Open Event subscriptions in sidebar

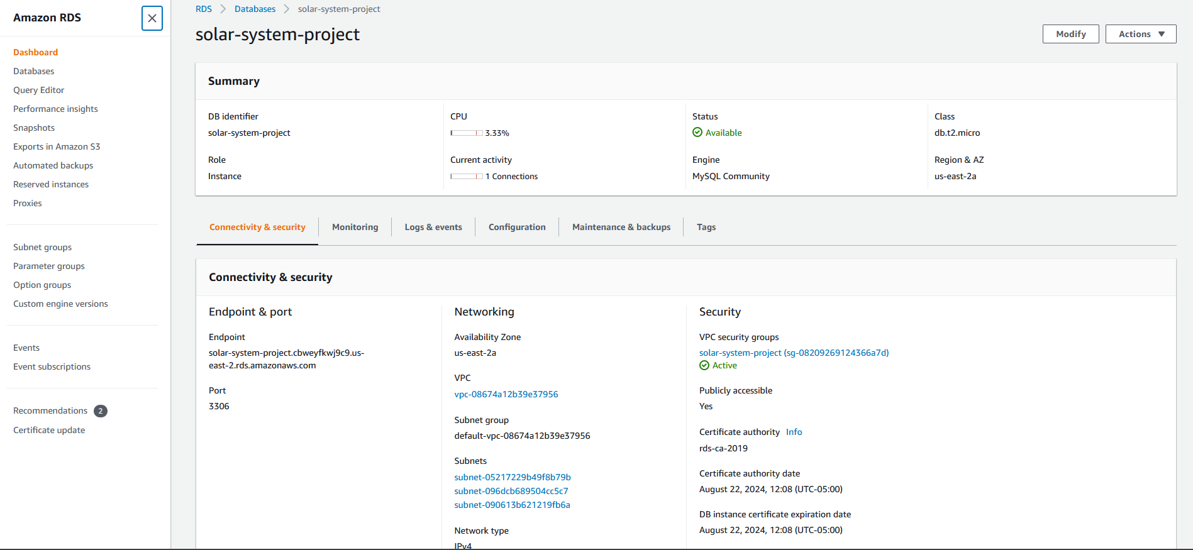(x=52, y=366)
